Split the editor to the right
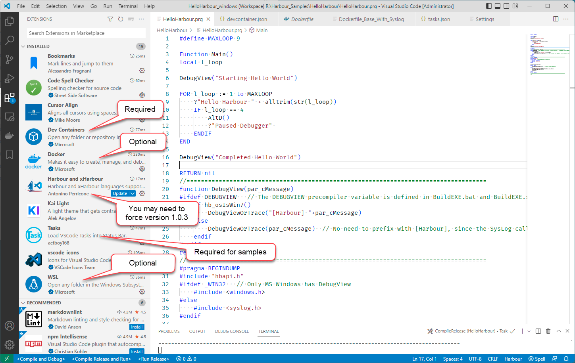Image resolution: width=575 pixels, height=363 pixels. [556, 19]
